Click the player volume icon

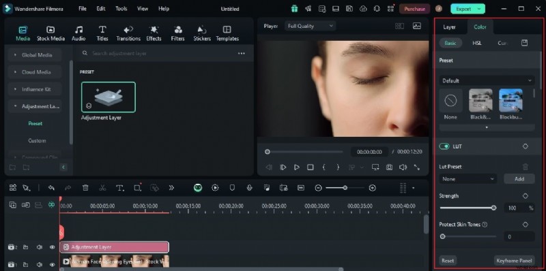403,168
